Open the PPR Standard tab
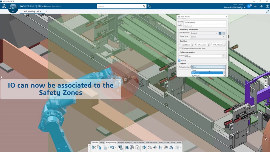The height and width of the screenshot is (152, 270). [x=139, y=142]
